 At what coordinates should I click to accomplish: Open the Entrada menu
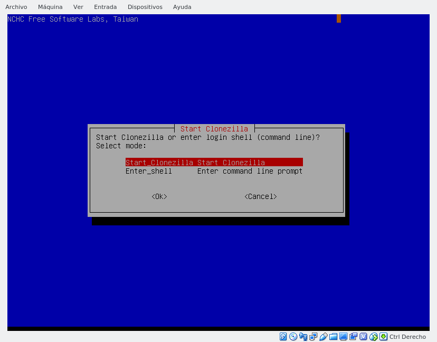coord(106,7)
